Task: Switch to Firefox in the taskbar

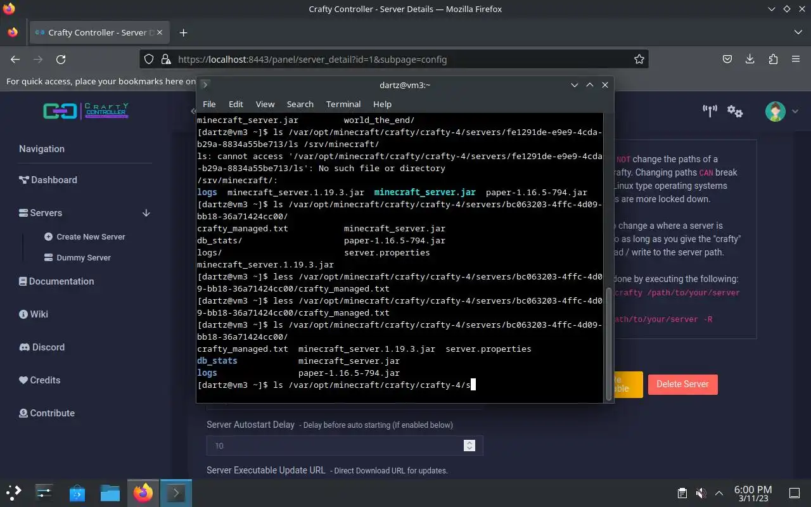Action: [143, 492]
